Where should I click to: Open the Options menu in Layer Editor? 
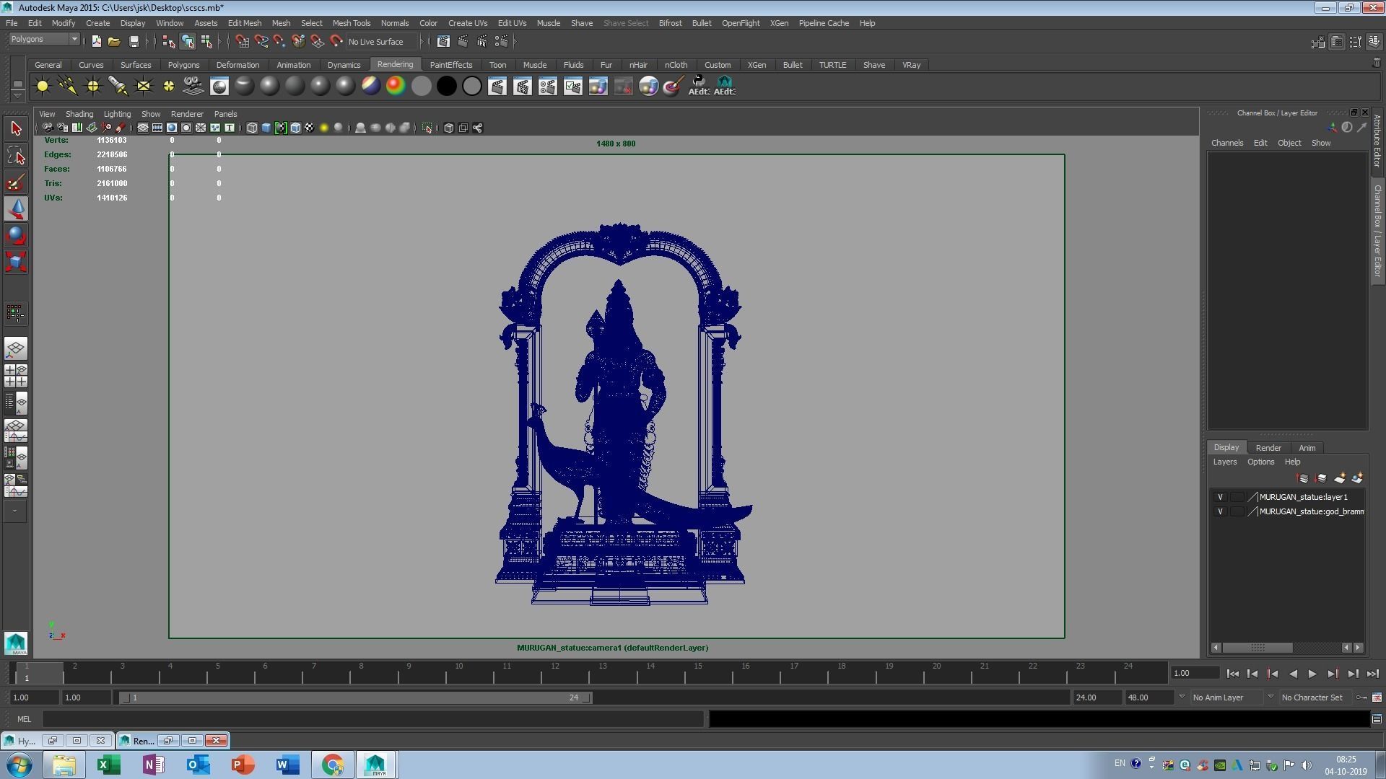coord(1260,462)
